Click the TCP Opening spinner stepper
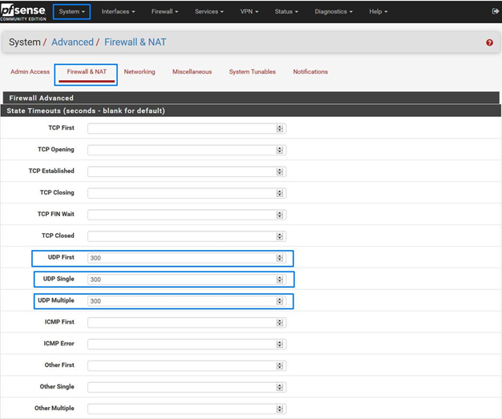Image resolution: width=502 pixels, height=419 pixels. pyautogui.click(x=280, y=150)
